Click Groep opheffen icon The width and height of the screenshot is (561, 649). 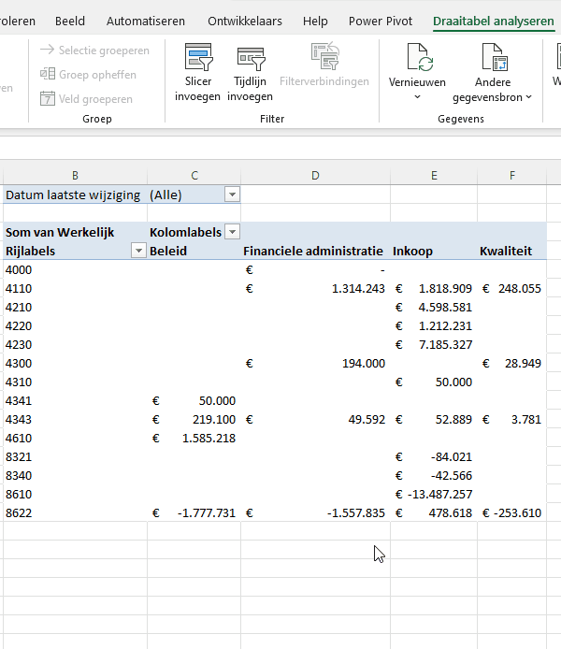(49, 75)
